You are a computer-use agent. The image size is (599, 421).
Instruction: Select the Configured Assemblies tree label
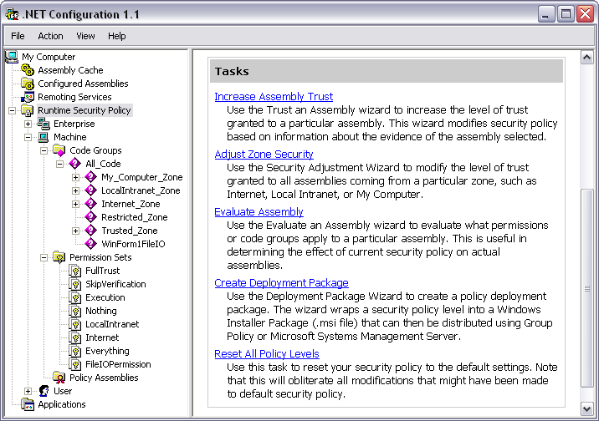coord(83,84)
